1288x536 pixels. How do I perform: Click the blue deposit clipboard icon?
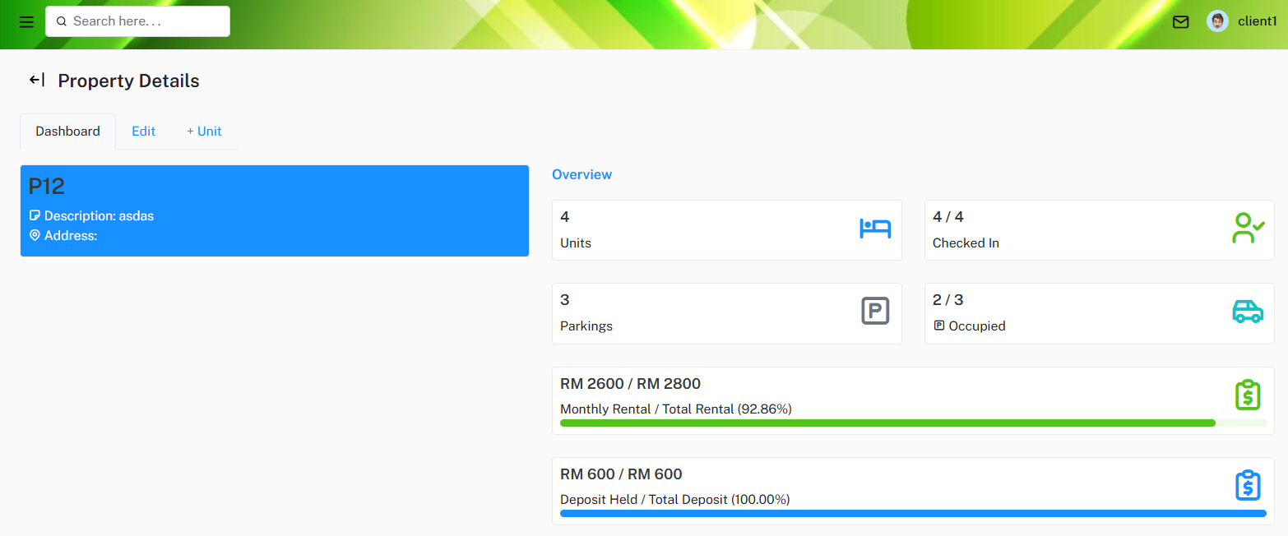coord(1248,486)
